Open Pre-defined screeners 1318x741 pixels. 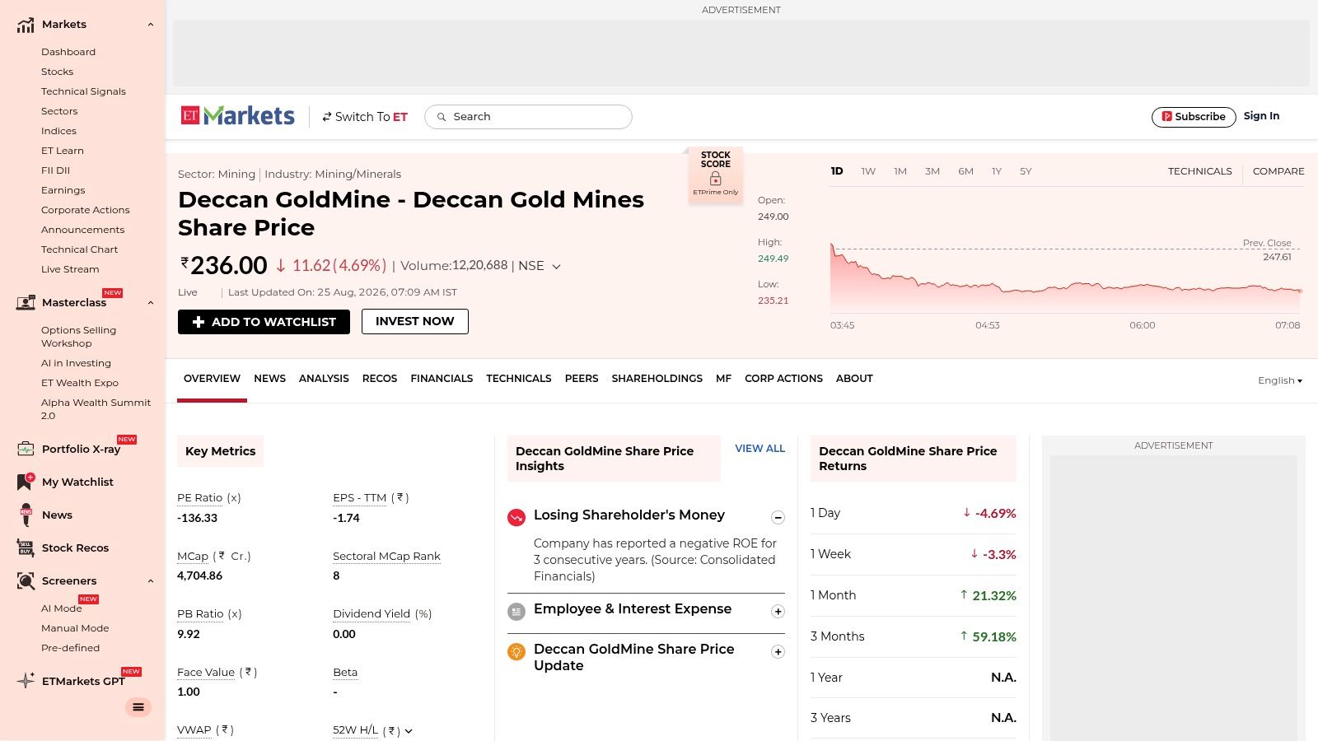pos(70,648)
